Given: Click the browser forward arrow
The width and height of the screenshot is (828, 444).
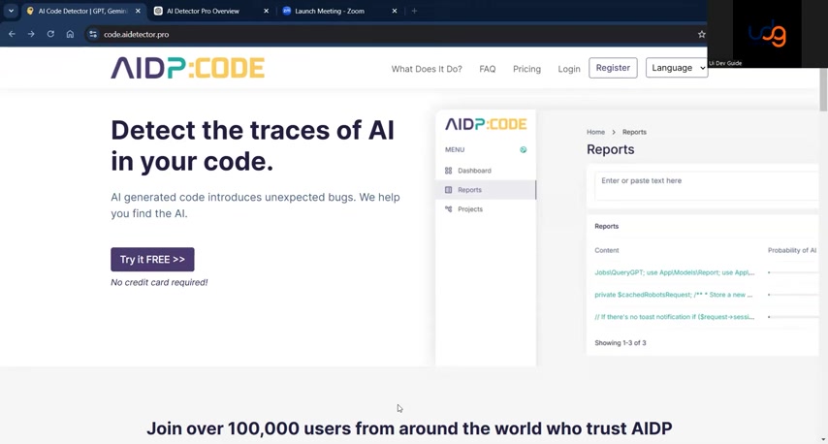Looking at the screenshot, I should [31, 34].
